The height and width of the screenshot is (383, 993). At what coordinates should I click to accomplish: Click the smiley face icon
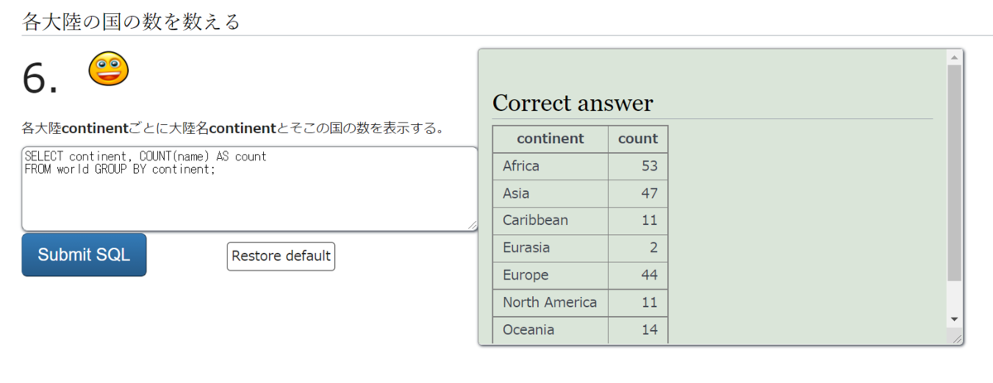coord(108,69)
